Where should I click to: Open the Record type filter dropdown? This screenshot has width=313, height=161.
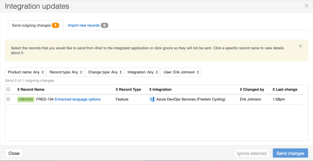[x=65, y=72]
